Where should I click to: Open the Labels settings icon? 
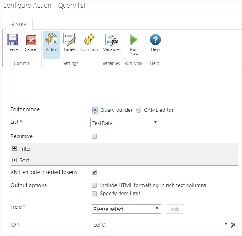(70, 39)
